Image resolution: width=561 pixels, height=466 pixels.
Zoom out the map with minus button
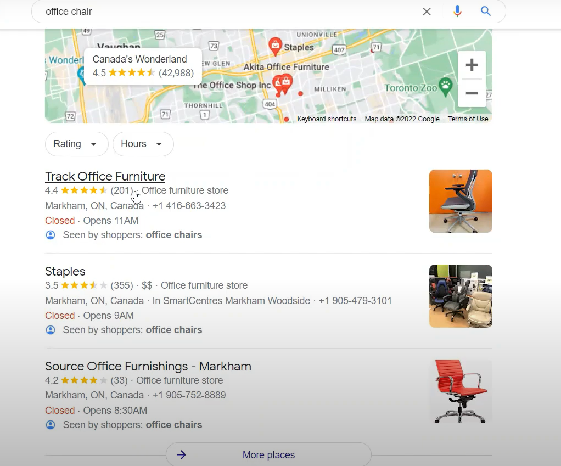(472, 93)
